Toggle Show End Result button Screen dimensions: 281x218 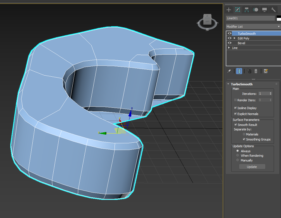pyautogui.click(x=239, y=71)
